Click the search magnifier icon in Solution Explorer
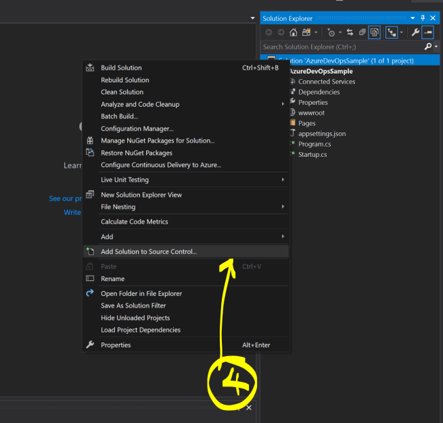The height and width of the screenshot is (423, 443). (427, 47)
